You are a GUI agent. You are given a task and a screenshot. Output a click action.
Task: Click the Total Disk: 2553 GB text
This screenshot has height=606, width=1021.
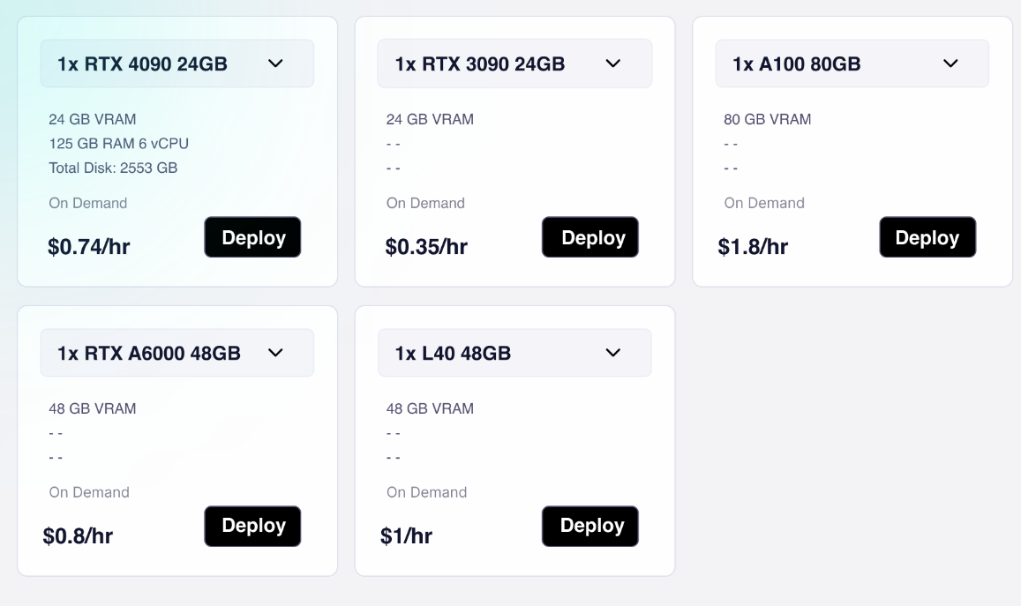coord(113,168)
